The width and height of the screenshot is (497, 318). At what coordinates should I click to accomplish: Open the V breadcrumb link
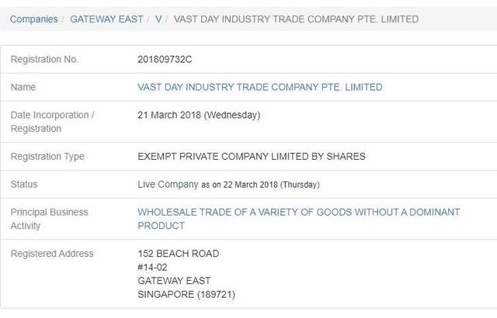coord(158,19)
